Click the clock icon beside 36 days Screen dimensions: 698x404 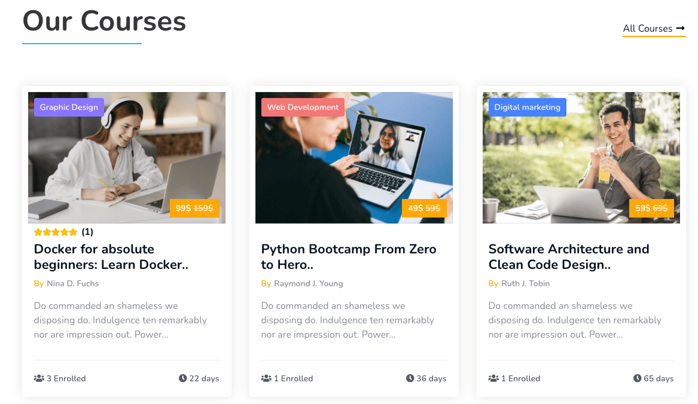coord(410,378)
